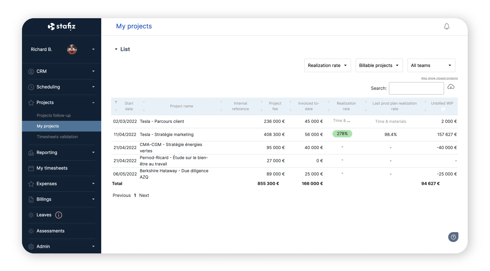Expand the CRM menu arrow

[93, 71]
